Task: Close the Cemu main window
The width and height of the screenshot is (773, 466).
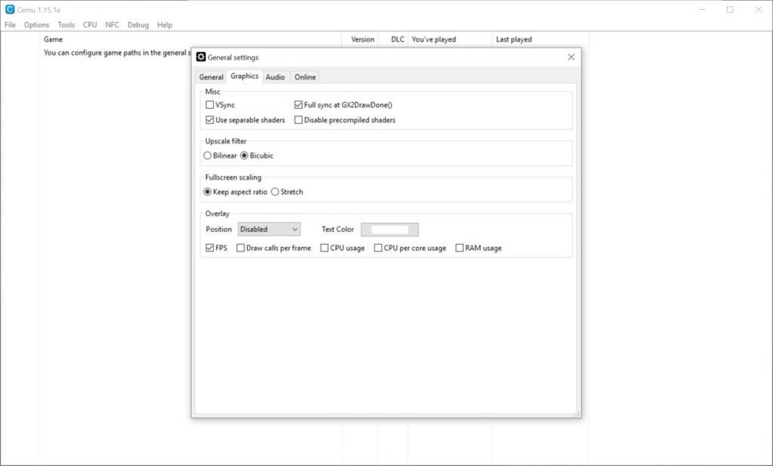Action: [x=759, y=9]
